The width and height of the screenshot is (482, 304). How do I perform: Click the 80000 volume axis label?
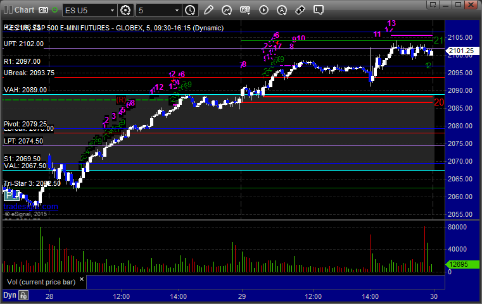(457, 227)
